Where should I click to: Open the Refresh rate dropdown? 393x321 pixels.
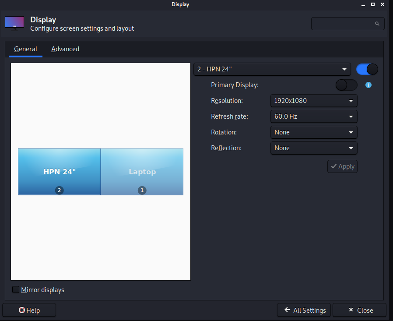pyautogui.click(x=313, y=116)
